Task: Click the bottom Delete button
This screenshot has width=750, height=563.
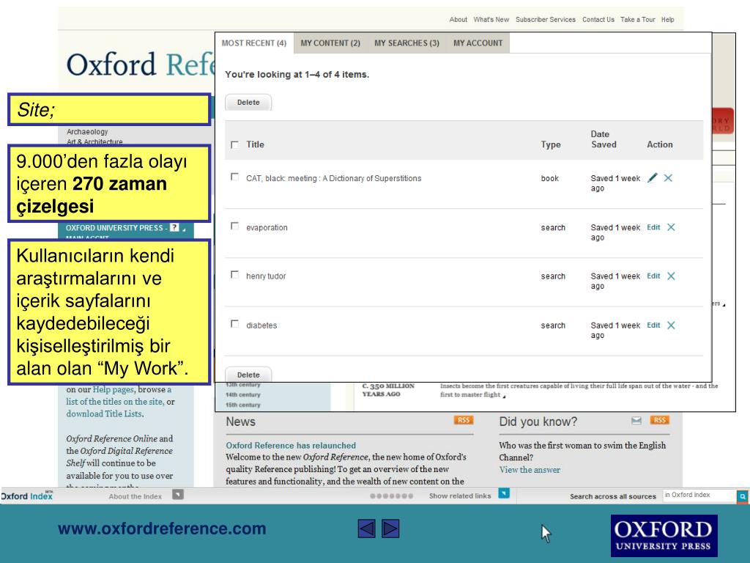Action: (248, 375)
